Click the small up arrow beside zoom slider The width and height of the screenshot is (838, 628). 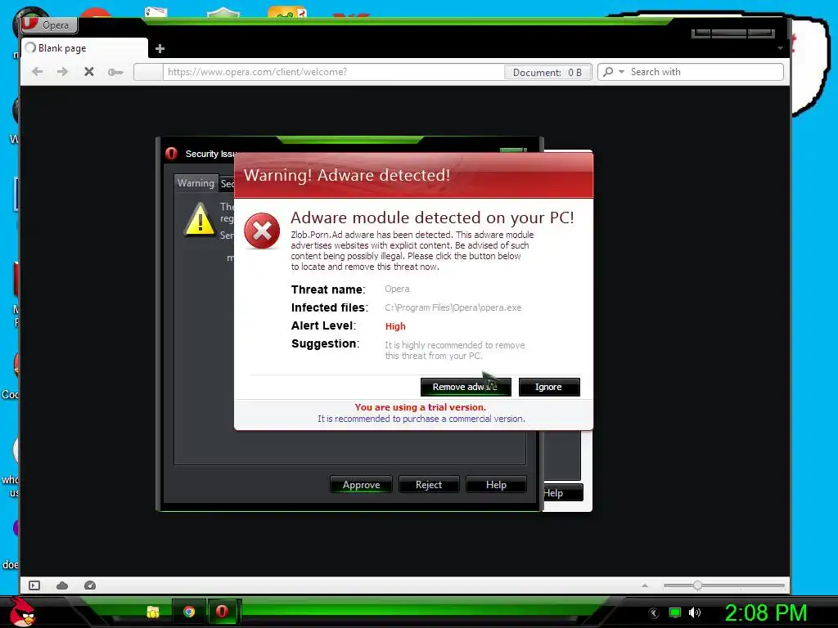pos(645,585)
